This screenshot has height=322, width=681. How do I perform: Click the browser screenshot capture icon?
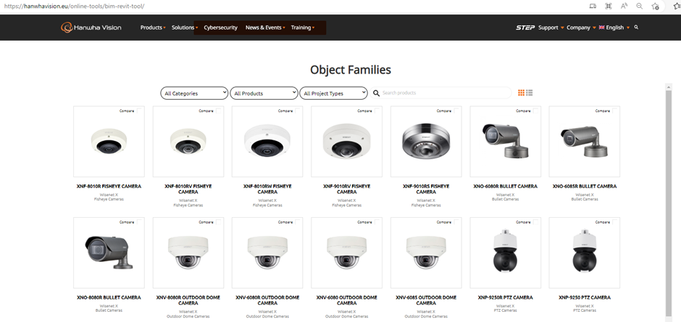(x=607, y=6)
